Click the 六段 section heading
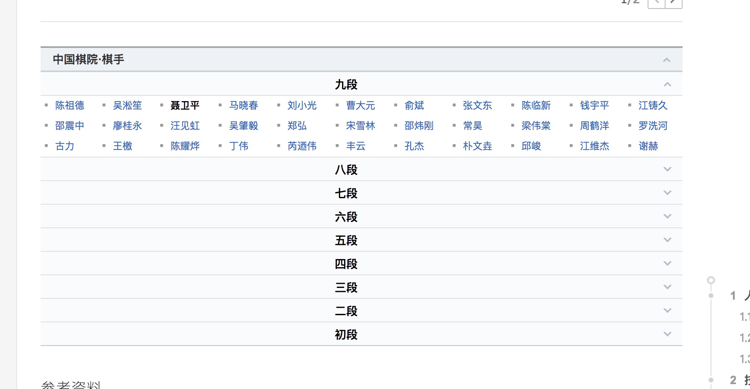 [x=346, y=217]
